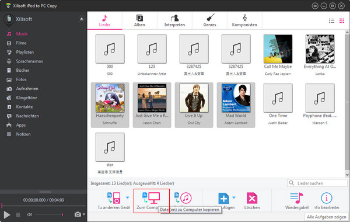
Task: Select the Call Me Maybe album cover
Action: tap(278, 49)
